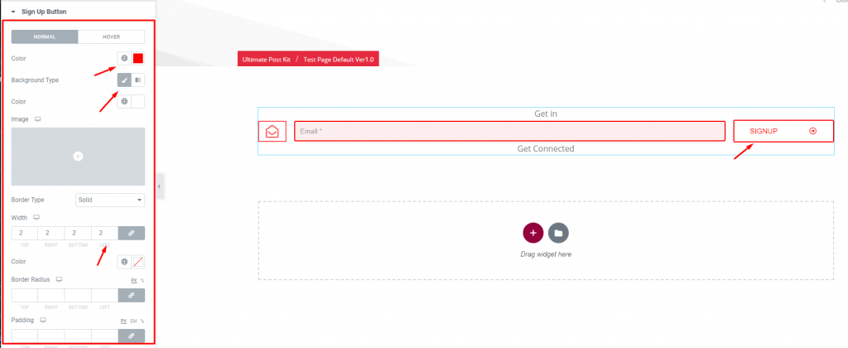Click the SIGNUP button
This screenshot has height=348, width=848.
(783, 131)
